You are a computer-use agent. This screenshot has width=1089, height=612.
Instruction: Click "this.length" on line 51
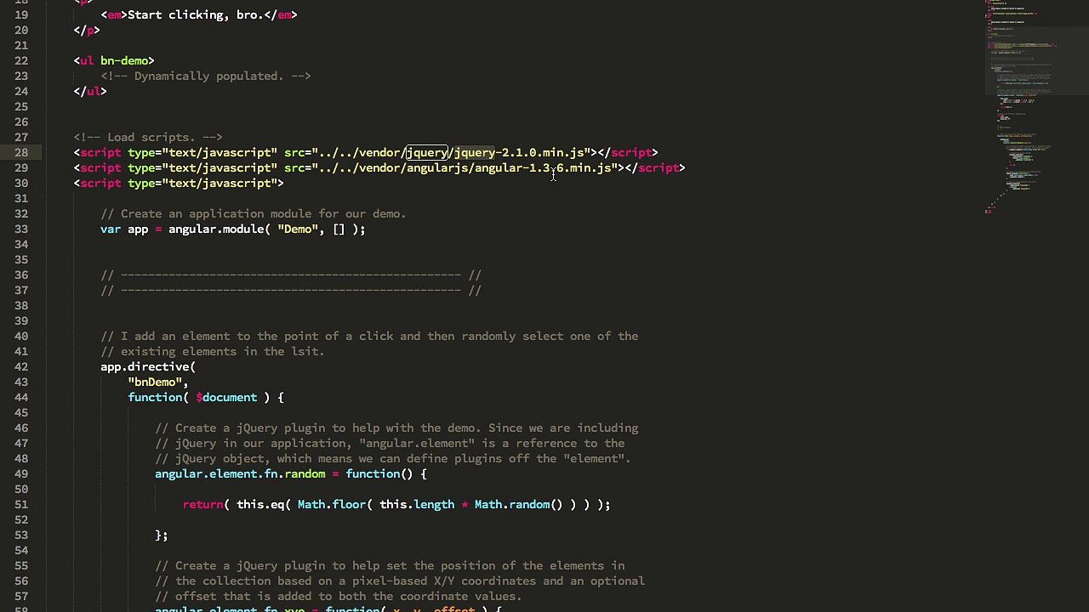tap(417, 505)
